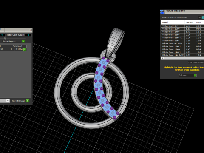Click the green arrow beside 0.10tw diamond value

coord(25,49)
